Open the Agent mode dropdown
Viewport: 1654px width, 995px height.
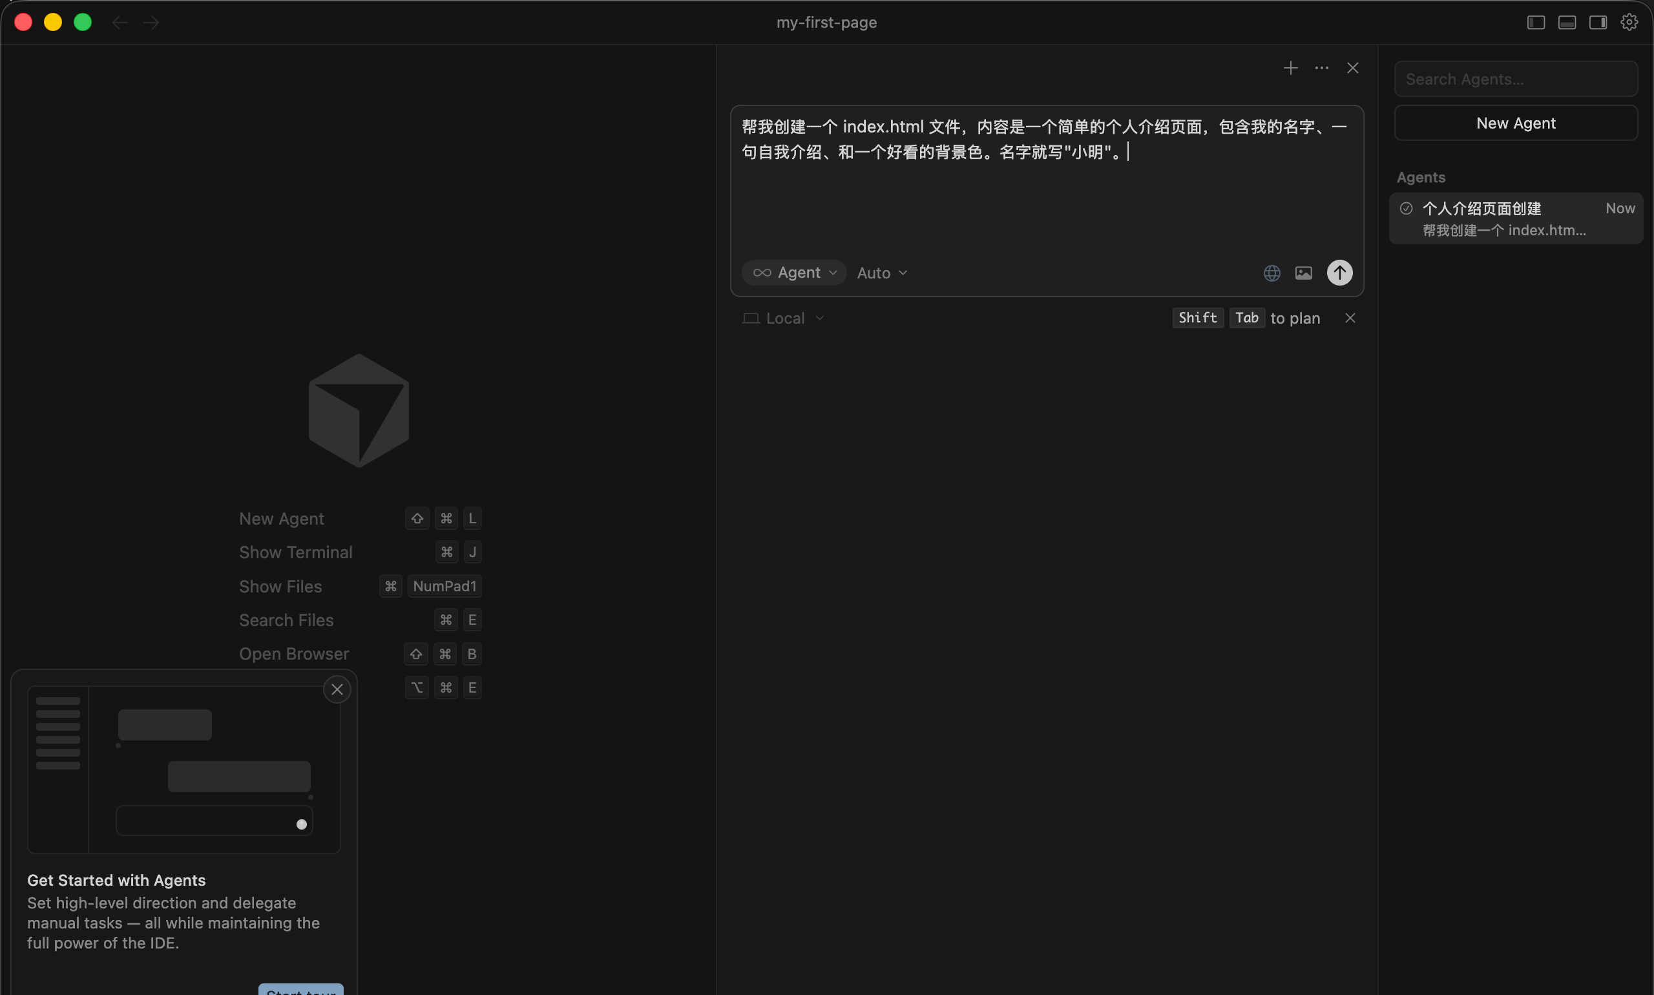pos(793,272)
